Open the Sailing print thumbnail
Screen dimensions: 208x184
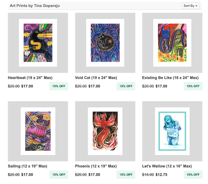coord(38,131)
